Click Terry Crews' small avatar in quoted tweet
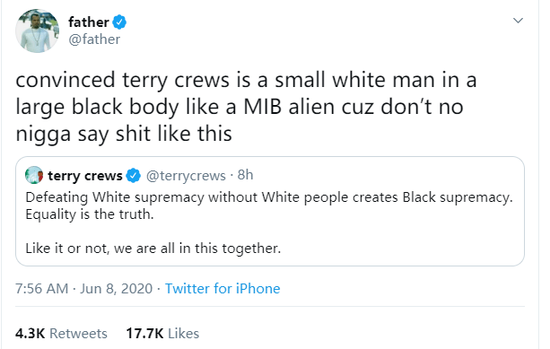550x349 pixels. [x=34, y=175]
